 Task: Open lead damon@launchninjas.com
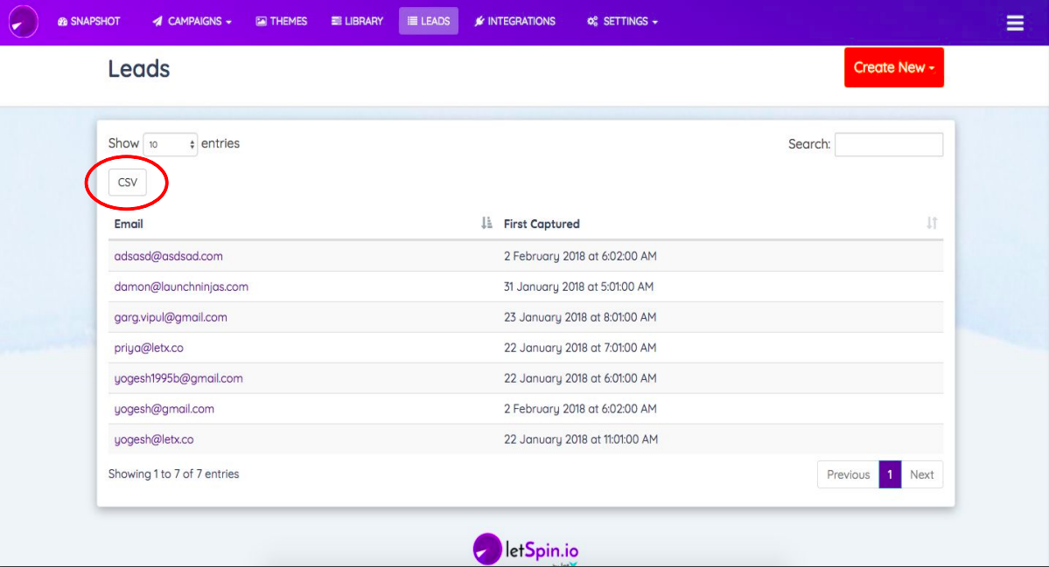point(181,287)
